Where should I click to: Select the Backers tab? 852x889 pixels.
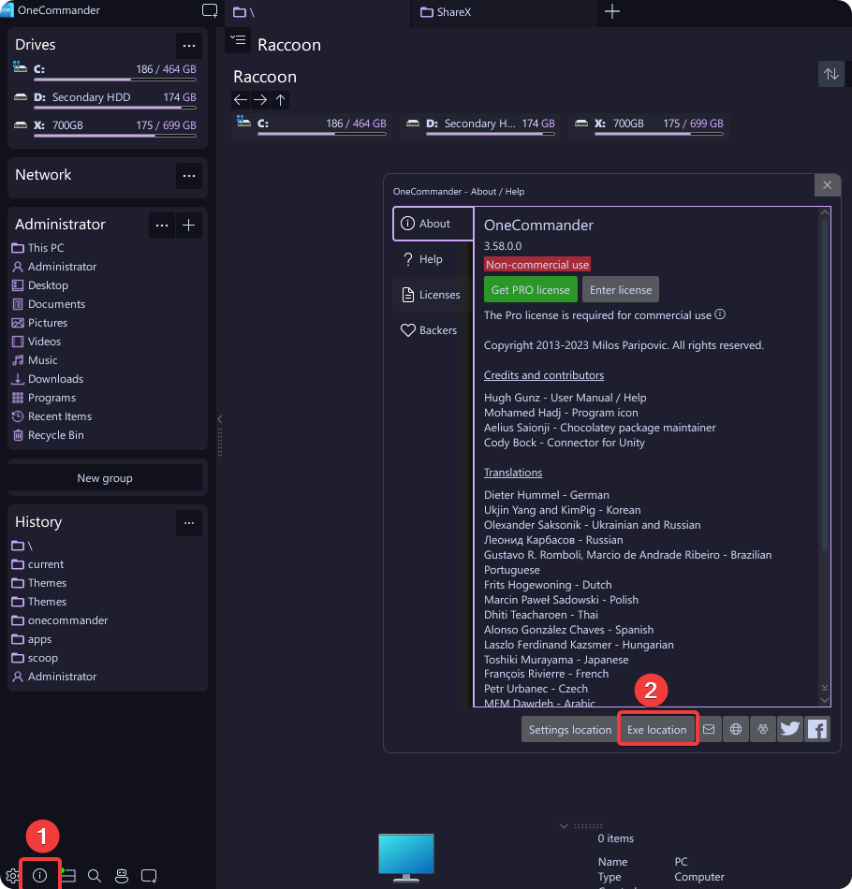[x=432, y=329]
